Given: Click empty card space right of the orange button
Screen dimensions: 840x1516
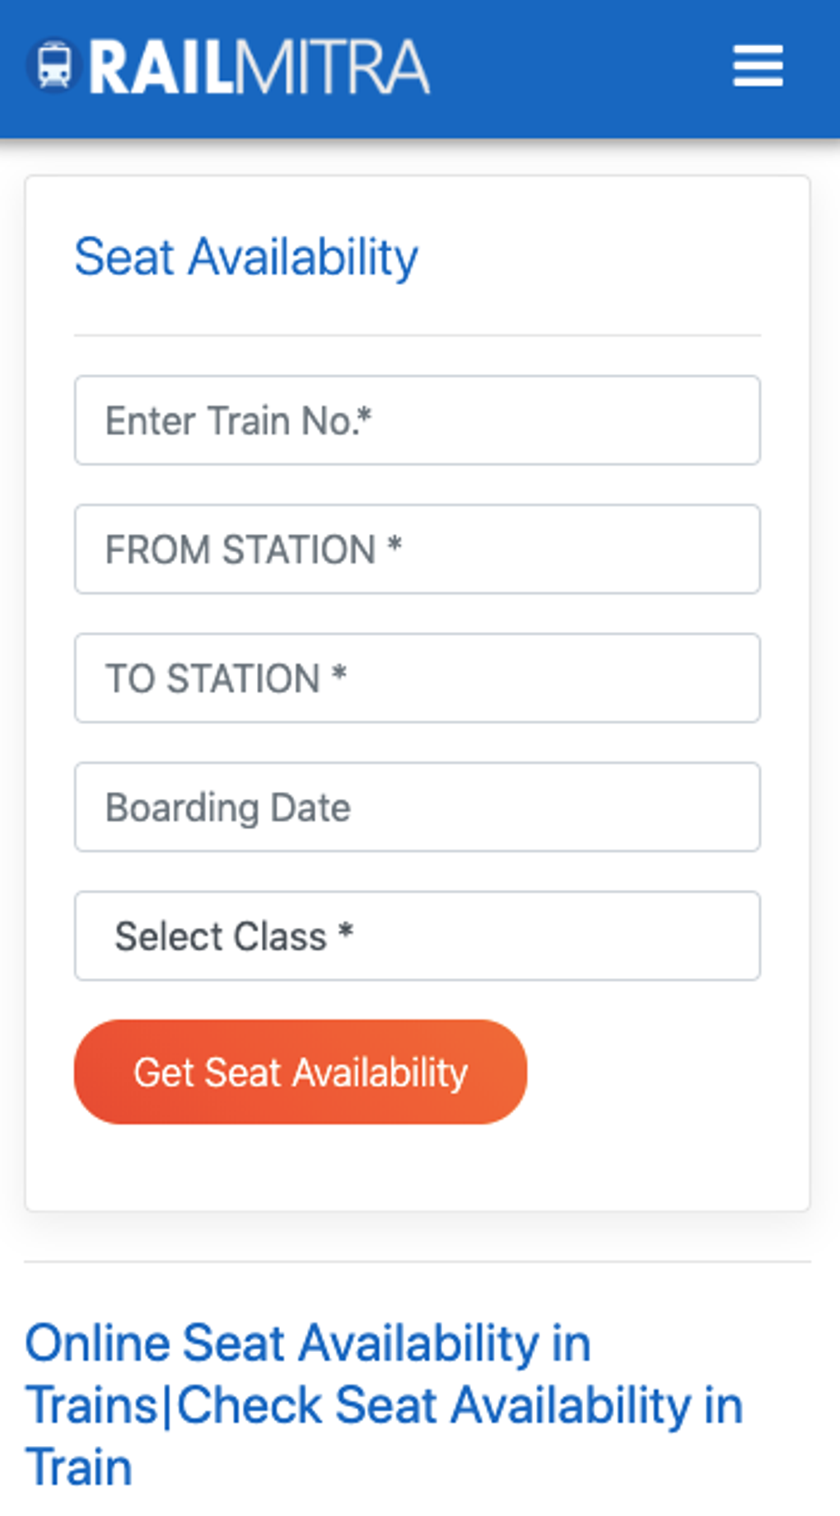Looking at the screenshot, I should tap(659, 1072).
